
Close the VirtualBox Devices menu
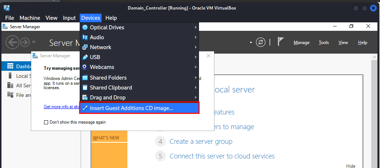91,18
